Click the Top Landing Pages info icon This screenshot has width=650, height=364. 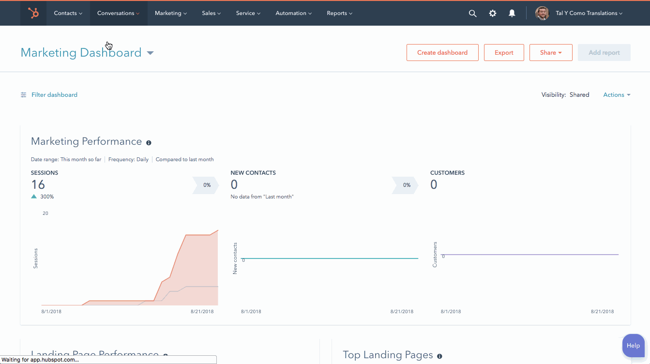[x=439, y=356]
